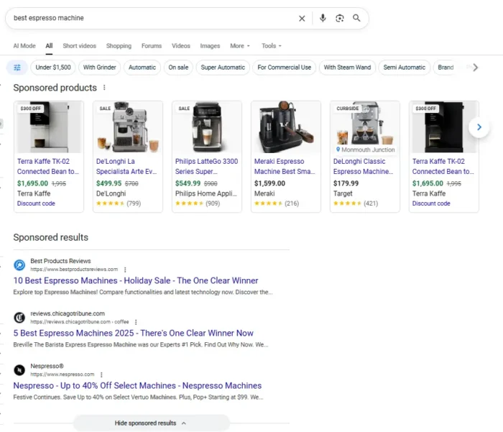This screenshot has width=503, height=432.
Task: Open the 10 Best Espresso Machines link
Action: [136, 280]
